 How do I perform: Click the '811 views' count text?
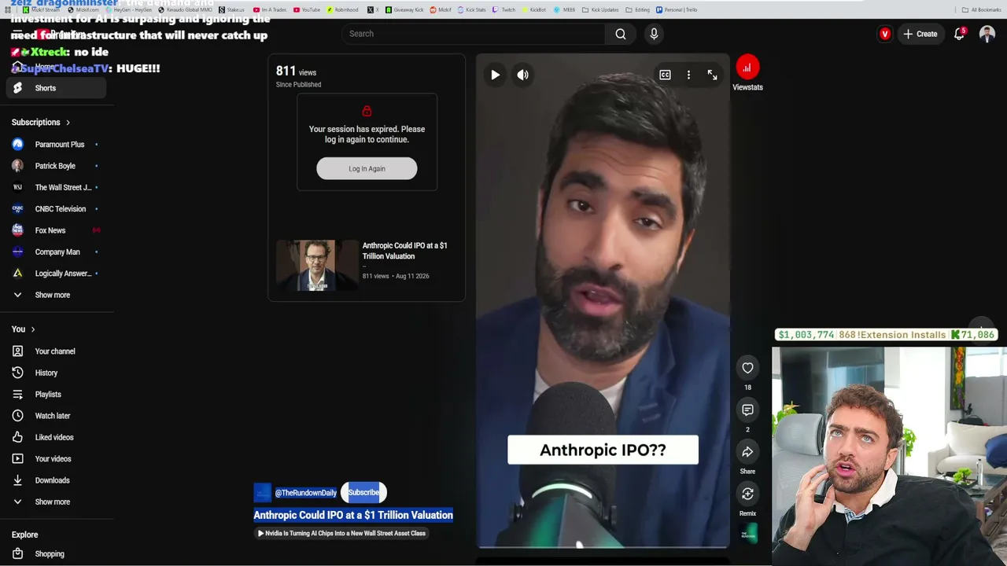(296, 72)
